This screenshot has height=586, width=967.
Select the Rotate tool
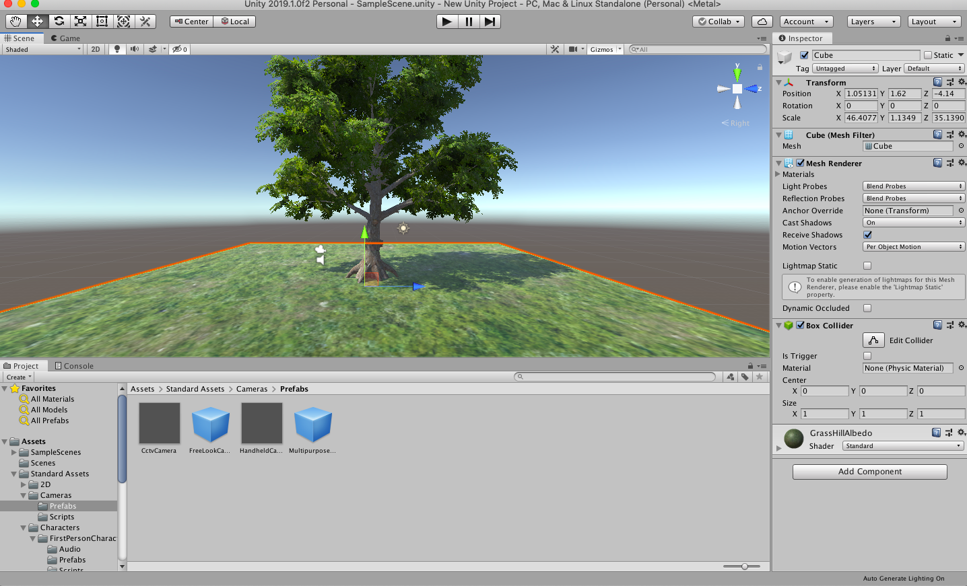(59, 22)
